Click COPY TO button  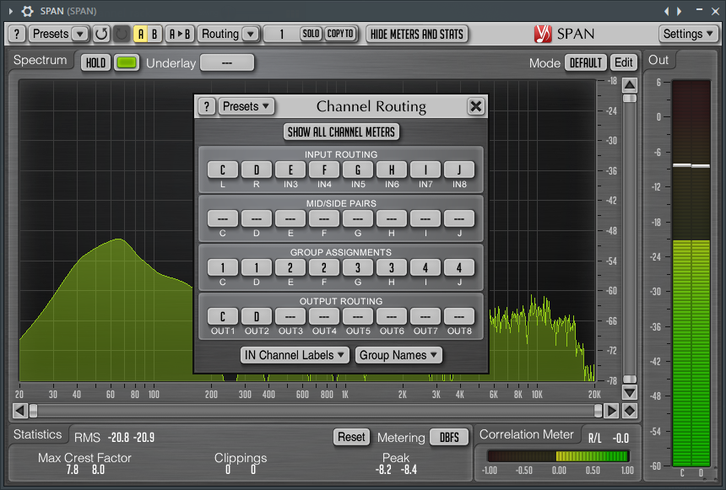coord(340,34)
